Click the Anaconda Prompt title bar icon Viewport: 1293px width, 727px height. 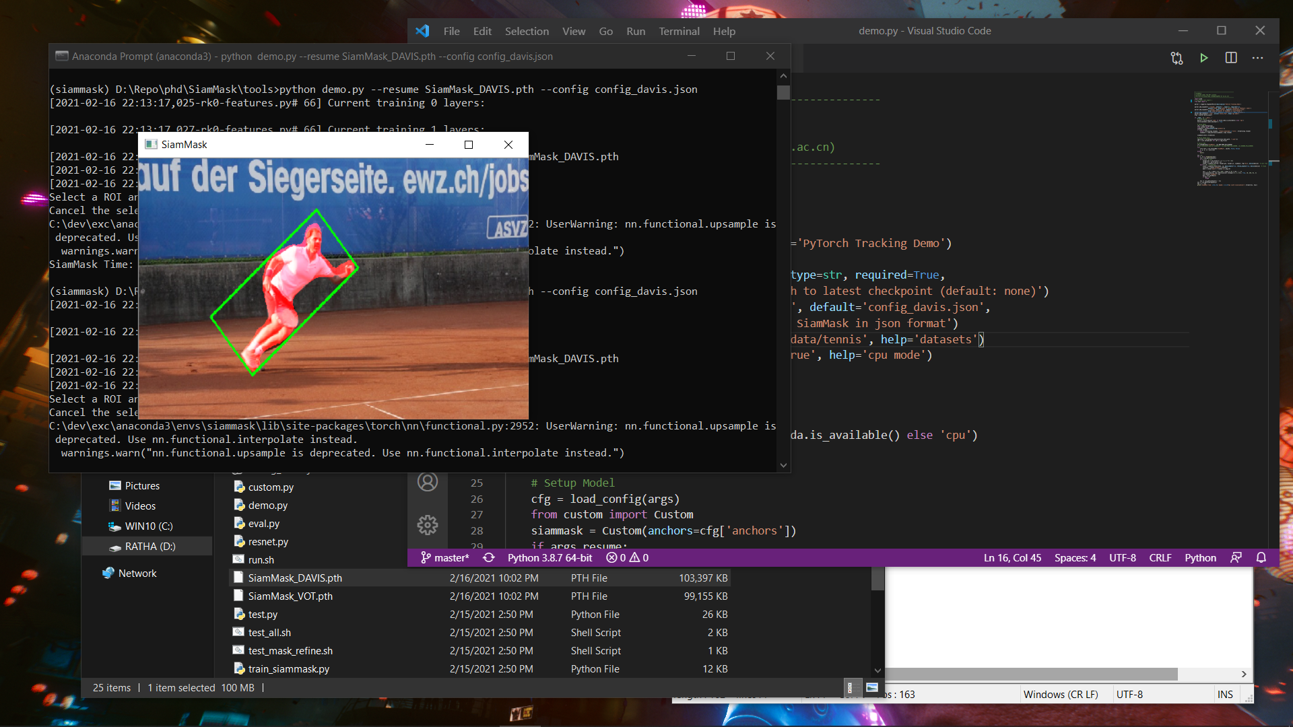(61, 56)
